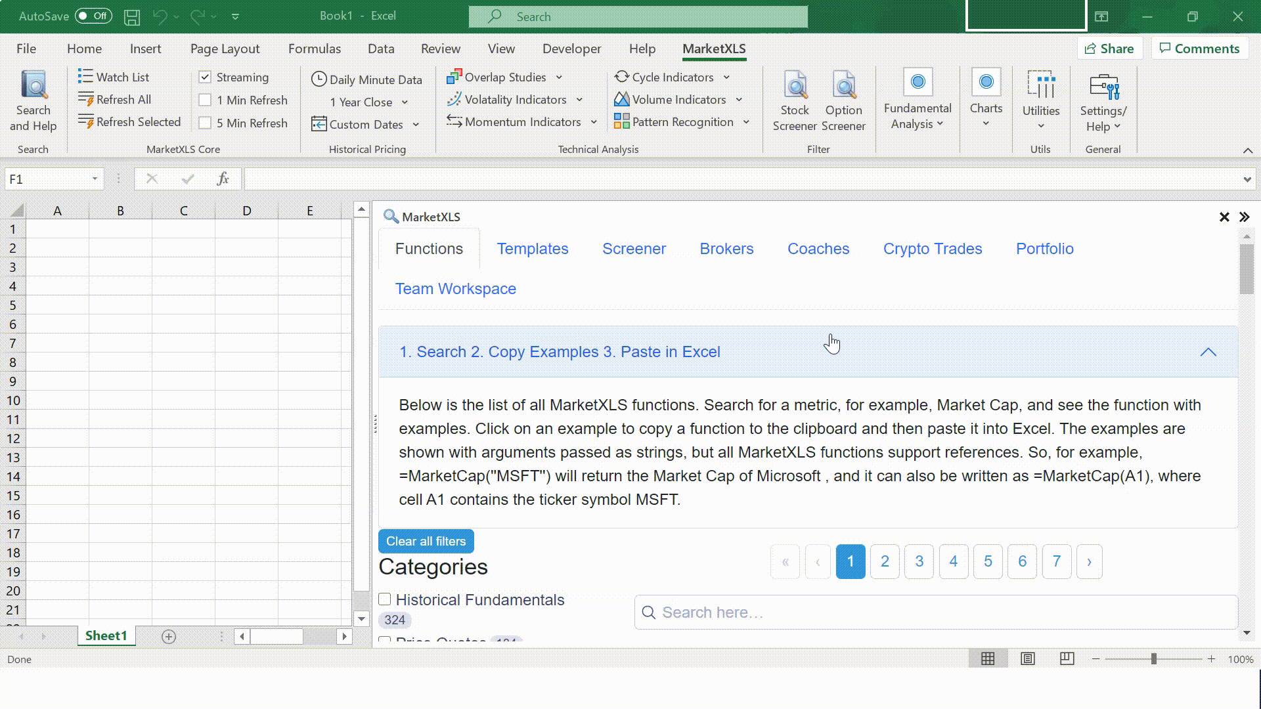Expand Volume Indicators menu

pyautogui.click(x=739, y=100)
